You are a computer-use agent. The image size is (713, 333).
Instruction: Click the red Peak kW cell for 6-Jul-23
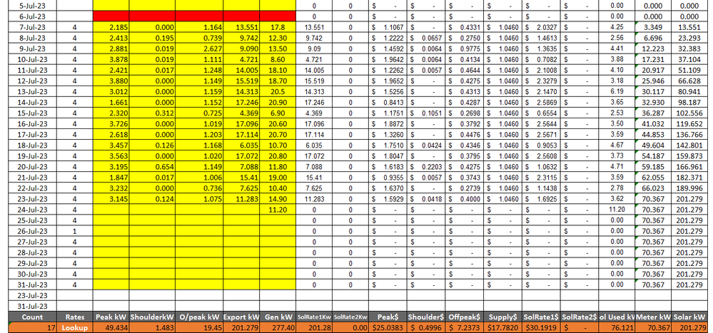pos(111,16)
